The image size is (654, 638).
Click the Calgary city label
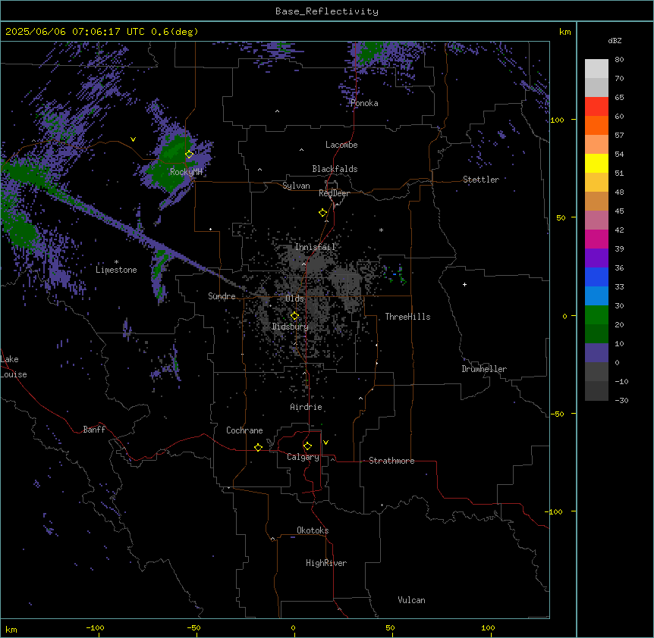coord(303,457)
